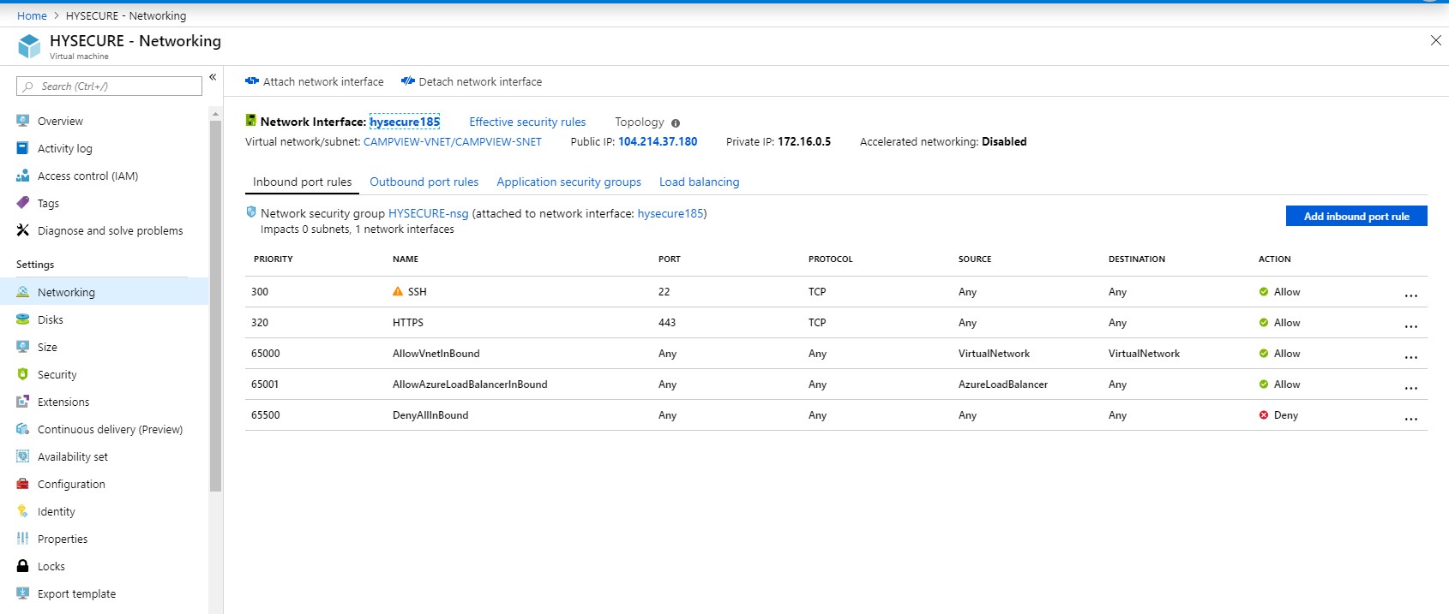Click the sidebar vertical scrollbar
The height and width of the screenshot is (614, 1449).
pos(216,305)
